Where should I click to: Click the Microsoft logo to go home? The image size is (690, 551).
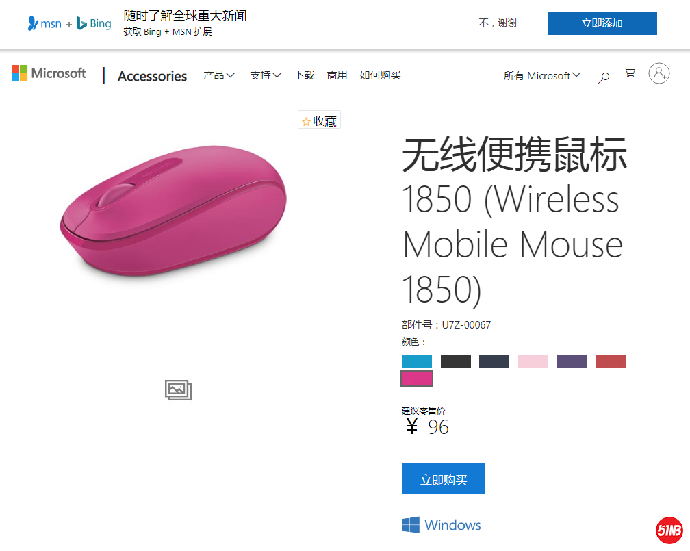(49, 73)
